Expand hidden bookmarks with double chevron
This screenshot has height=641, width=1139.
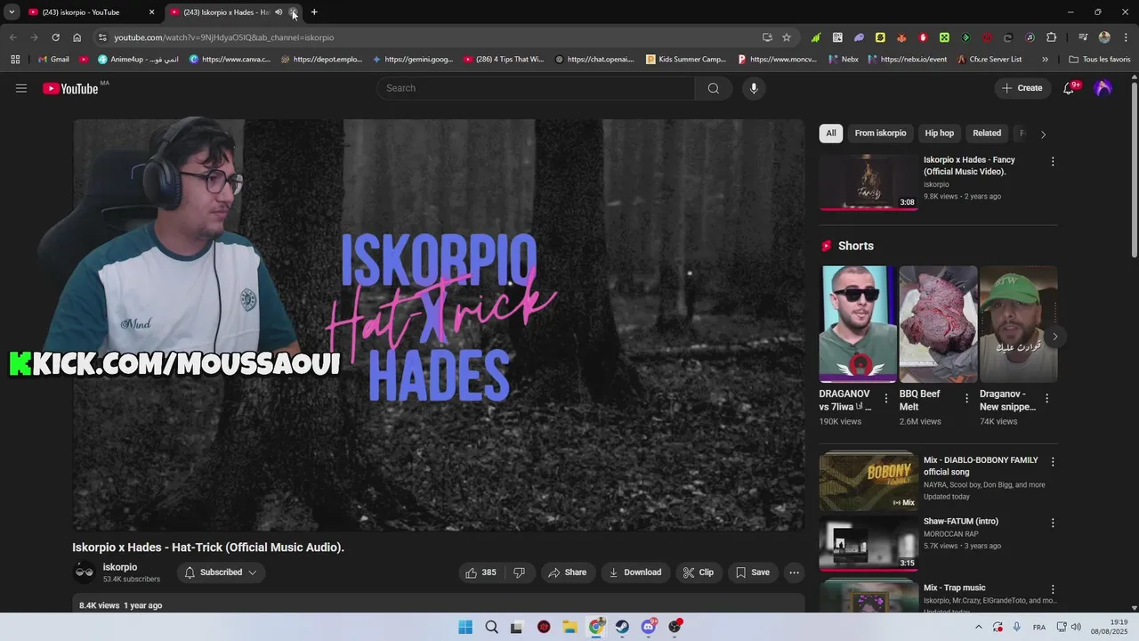(1045, 60)
